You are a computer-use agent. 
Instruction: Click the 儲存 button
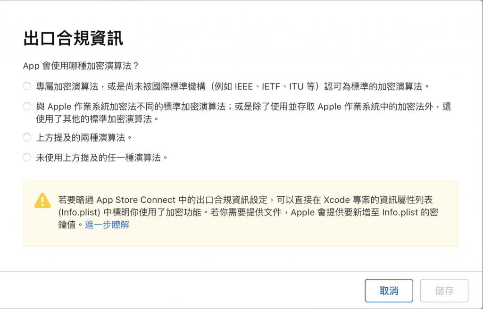point(444,291)
